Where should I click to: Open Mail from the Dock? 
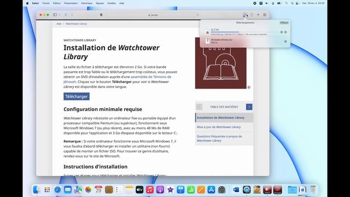point(68,190)
